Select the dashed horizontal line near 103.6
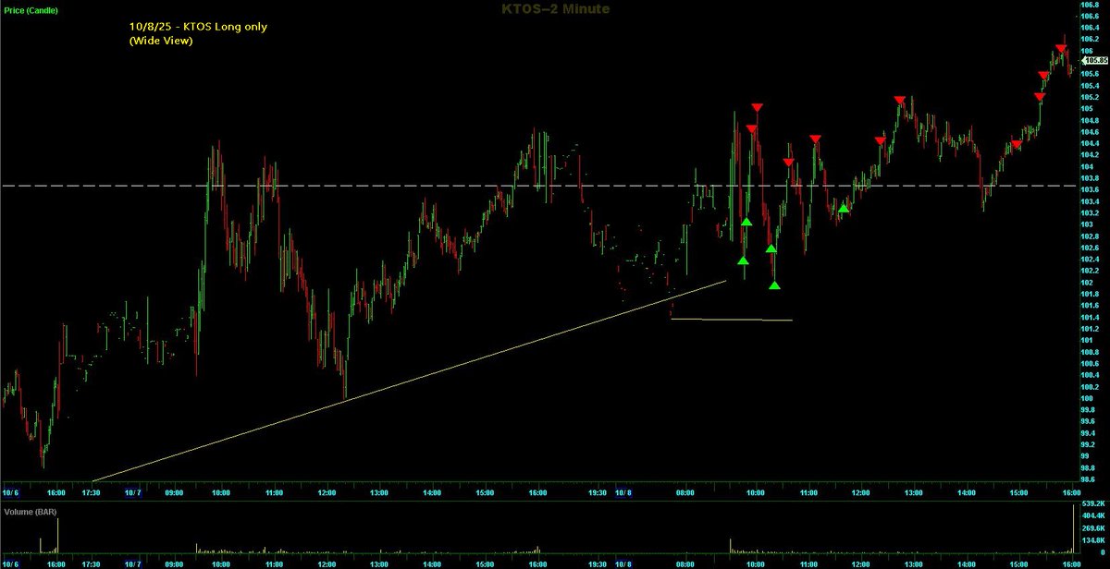The height and width of the screenshot is (569, 1110). [540, 186]
